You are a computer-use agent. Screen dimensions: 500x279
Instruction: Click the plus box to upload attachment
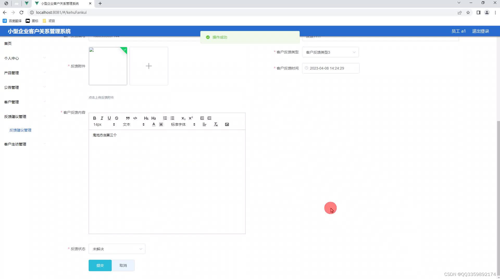coord(149,66)
